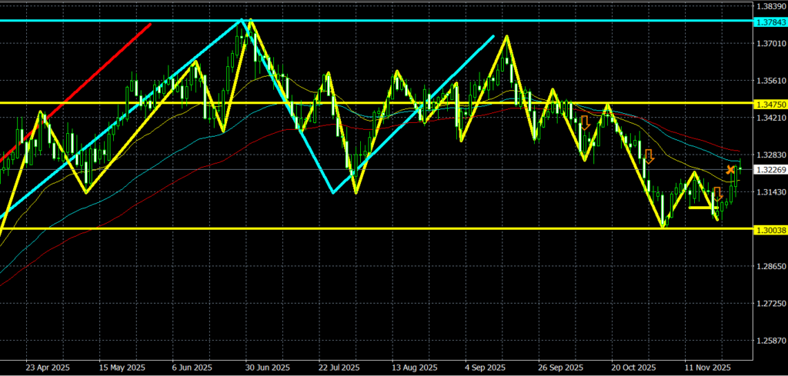Screen dimensions: 788x376
Task: Click the cyan 1.37843 price label
Action: 771,21
